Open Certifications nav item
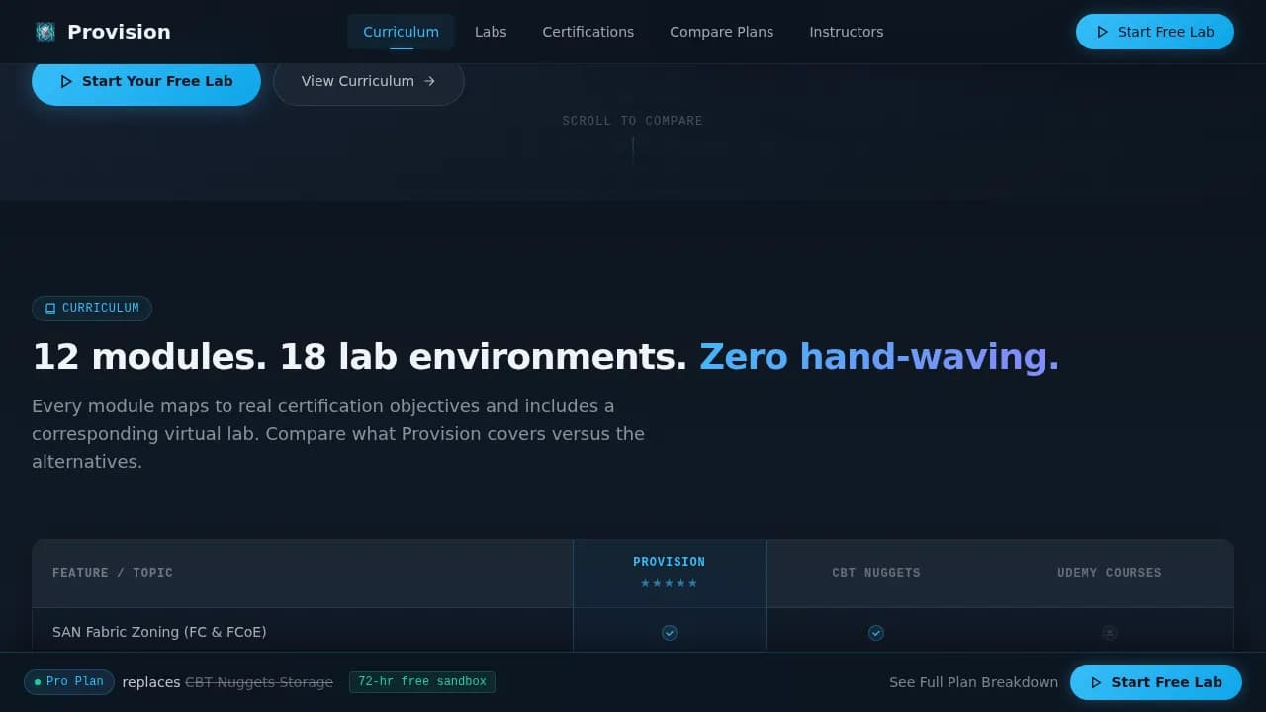 click(x=588, y=32)
